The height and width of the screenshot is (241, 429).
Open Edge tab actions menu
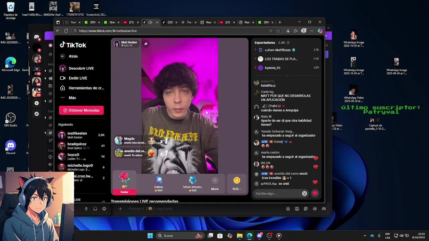(x=58, y=22)
